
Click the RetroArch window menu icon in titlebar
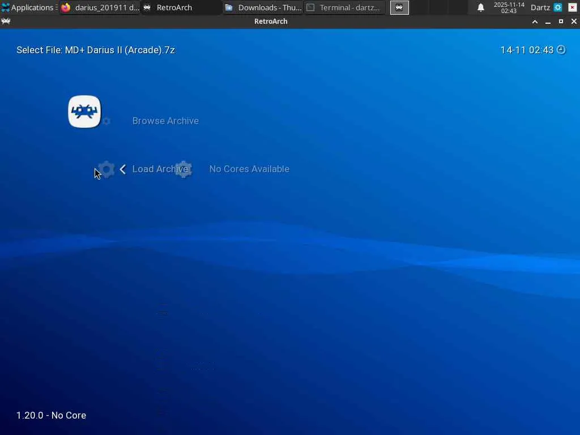click(x=6, y=21)
